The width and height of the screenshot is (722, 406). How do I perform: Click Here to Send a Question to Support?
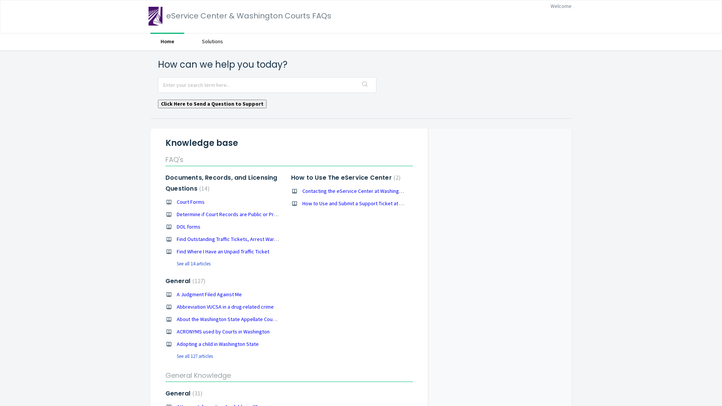tap(212, 104)
